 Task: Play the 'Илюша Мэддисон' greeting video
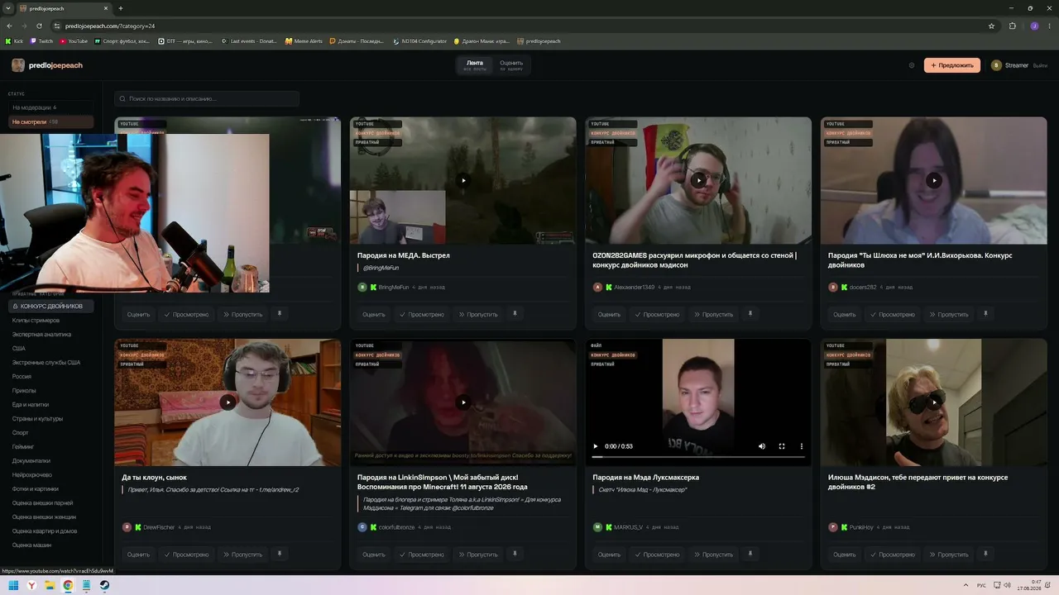[934, 402]
